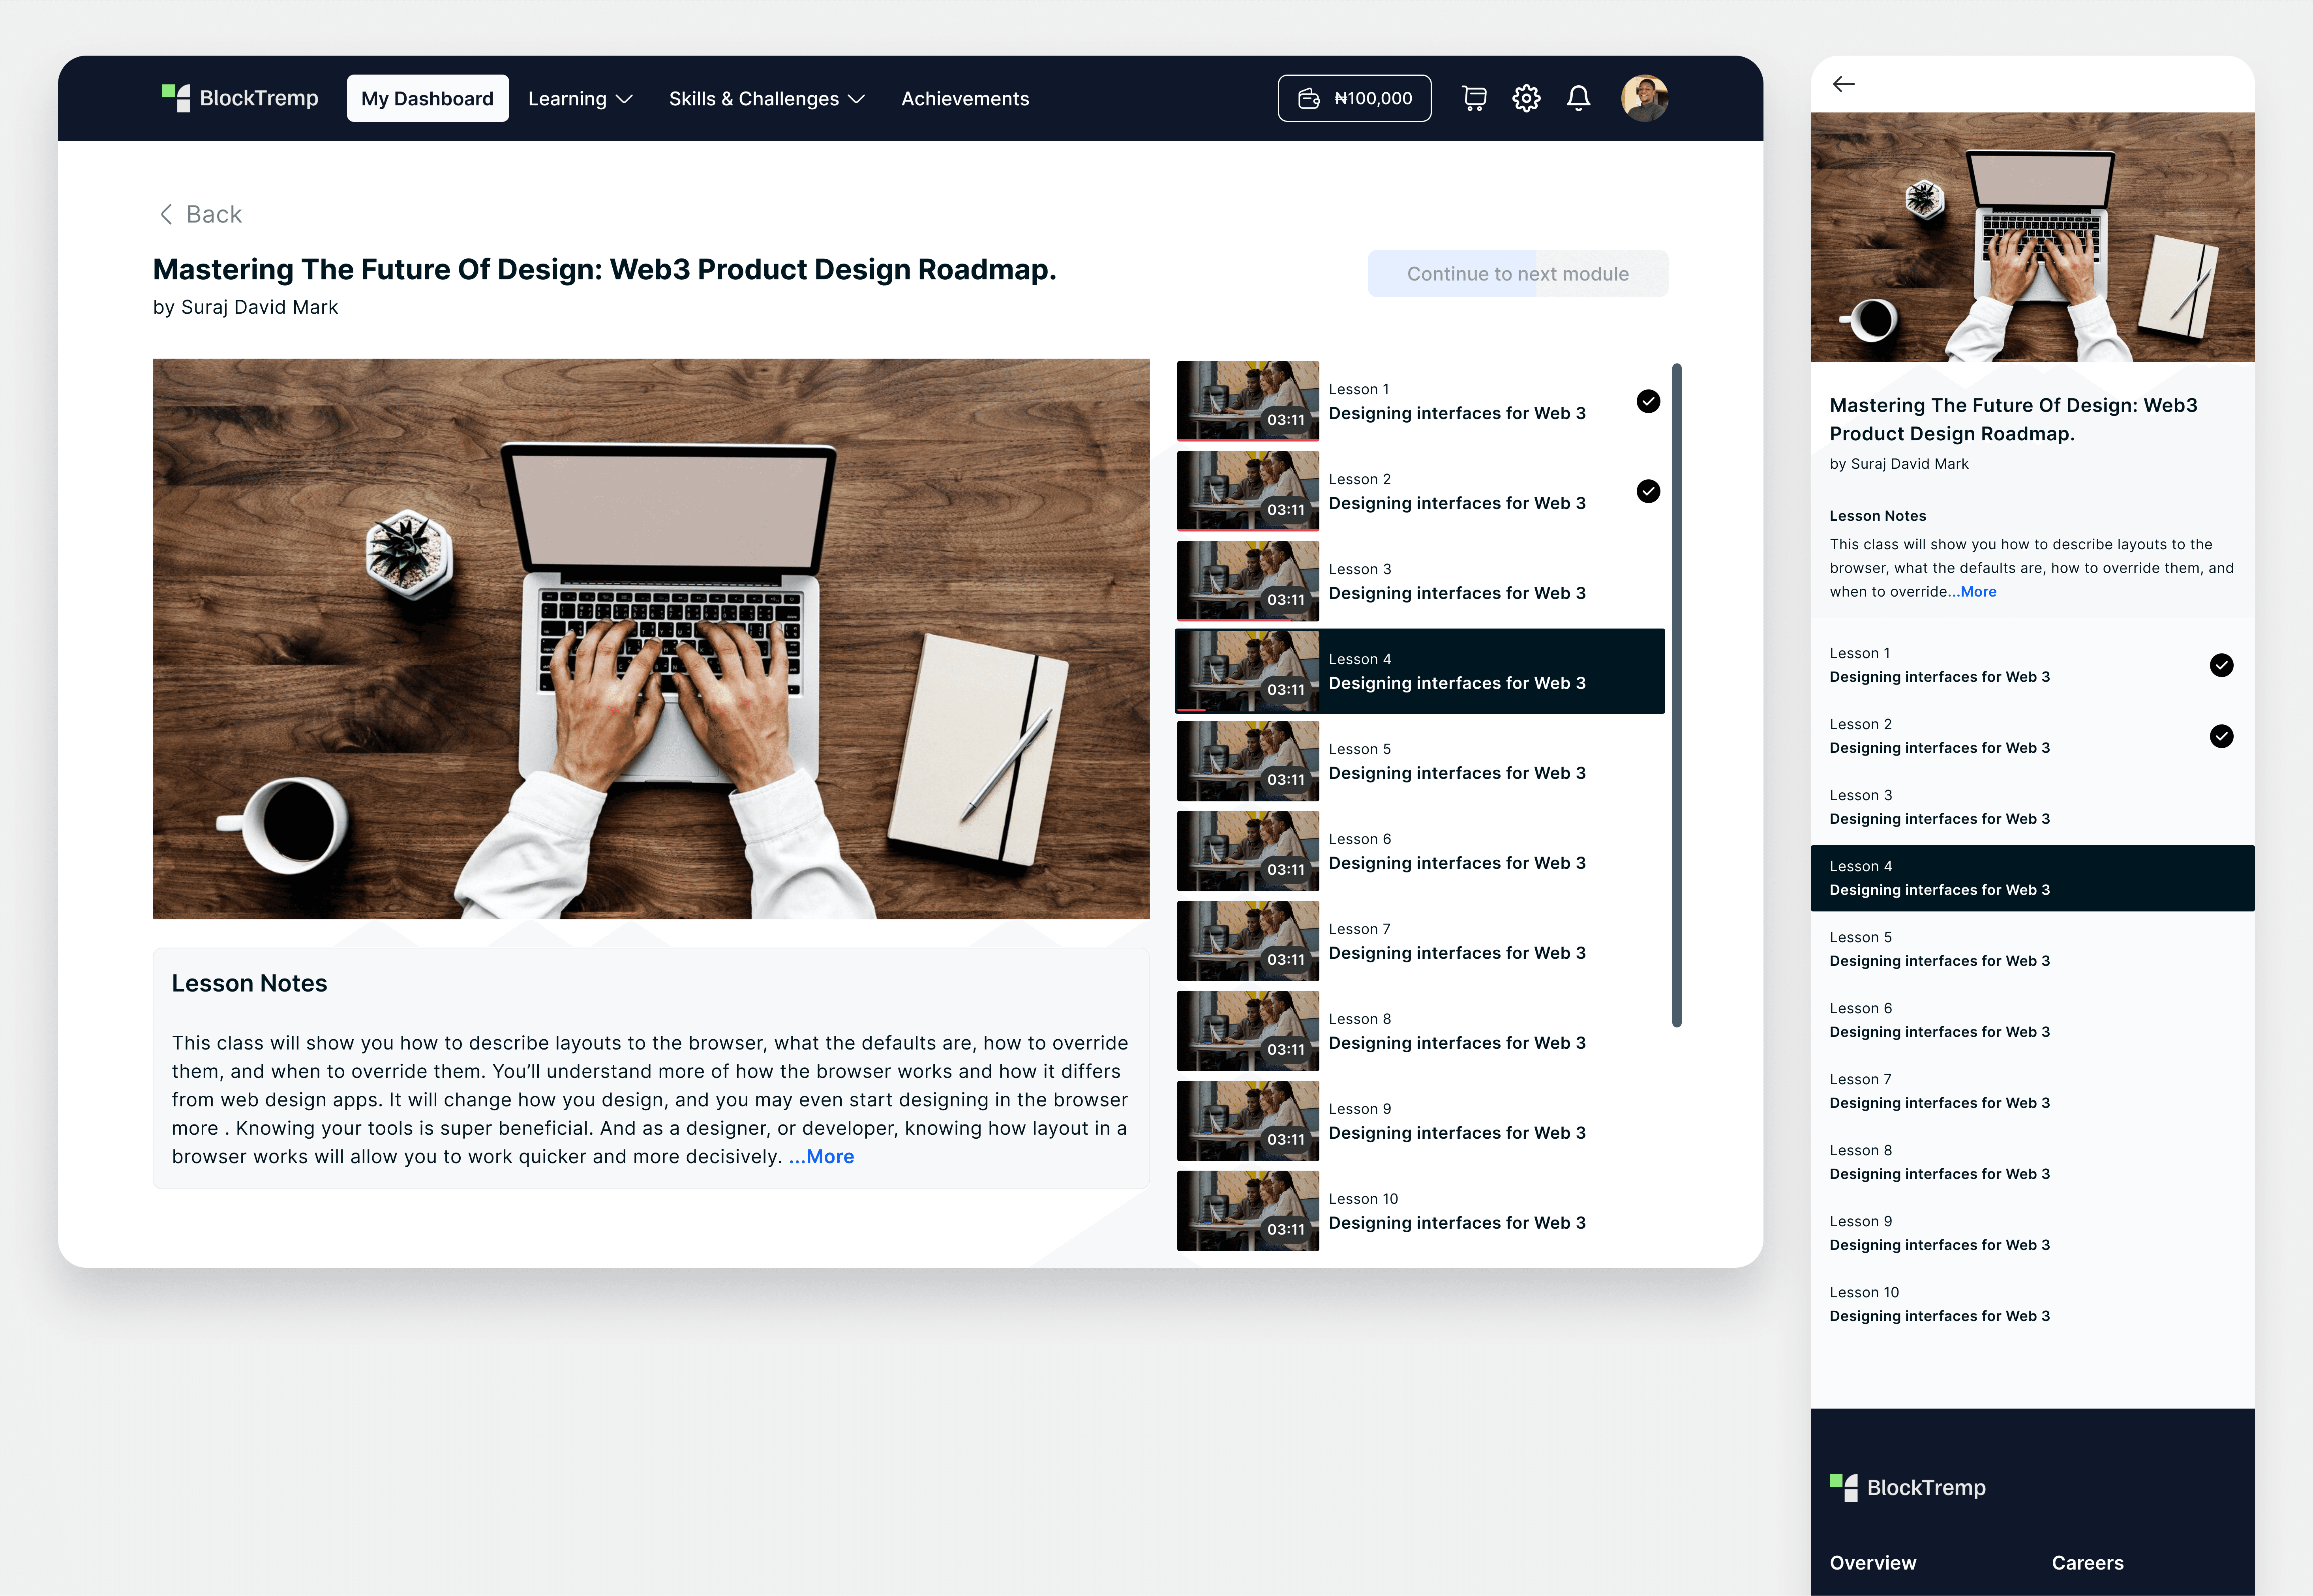Open the shopping cart
This screenshot has width=2313, height=1596.
pos(1474,98)
